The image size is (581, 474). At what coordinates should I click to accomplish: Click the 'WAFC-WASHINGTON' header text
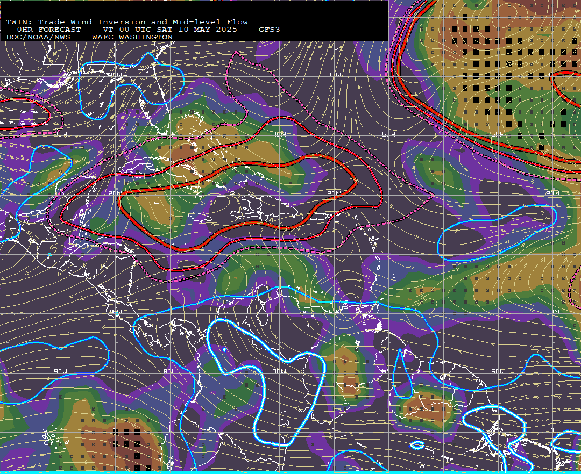click(132, 38)
